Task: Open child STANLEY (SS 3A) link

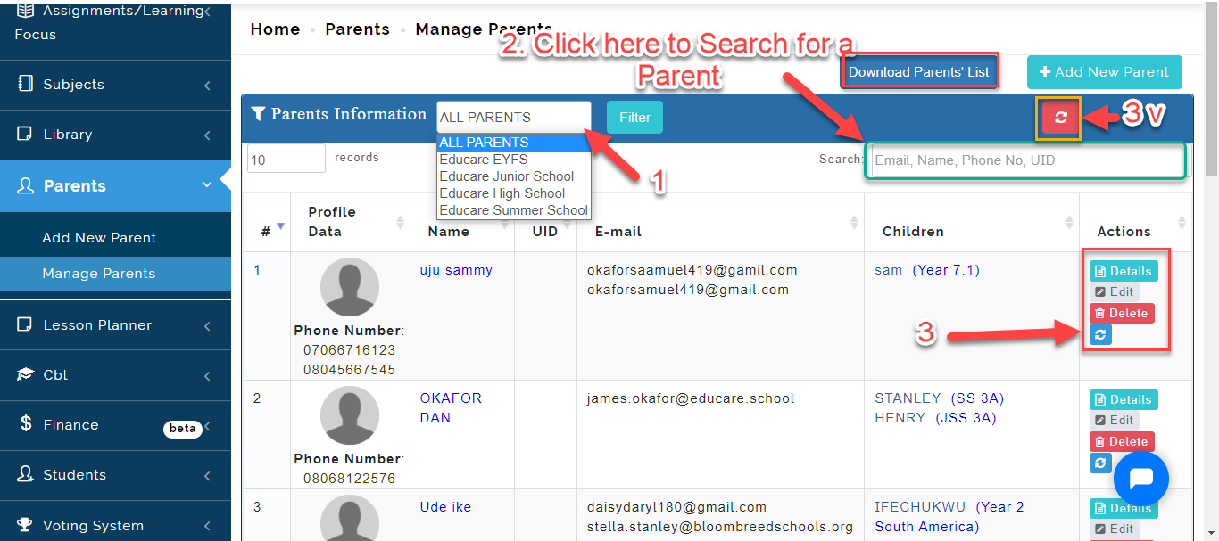Action: coord(939,398)
